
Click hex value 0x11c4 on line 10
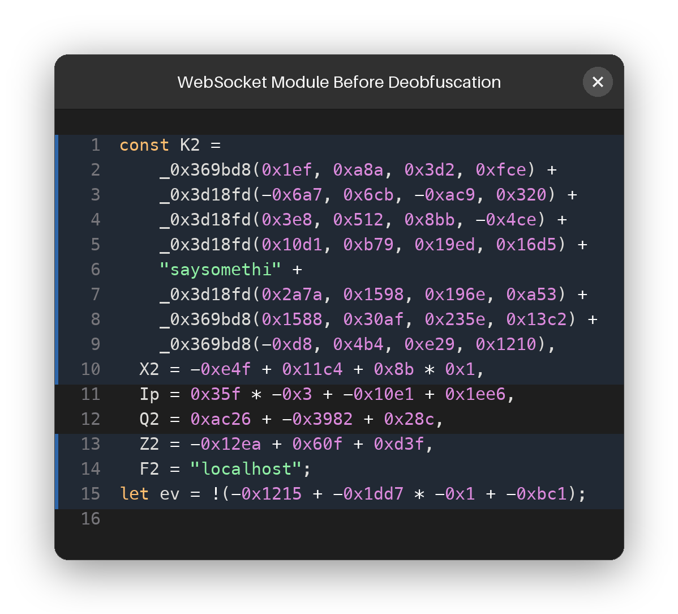pos(312,369)
